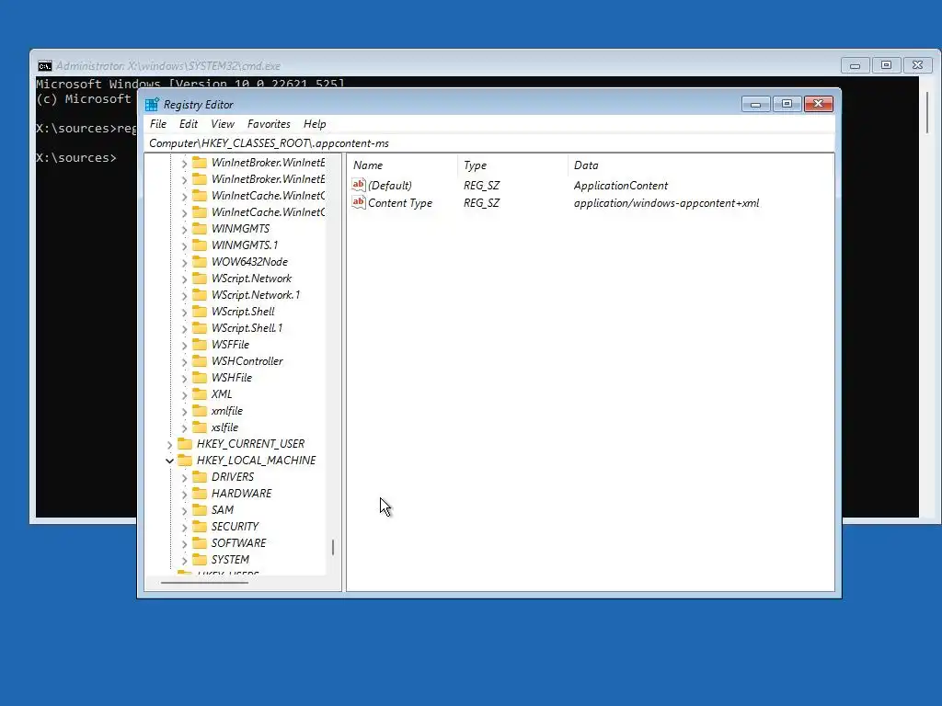The height and width of the screenshot is (706, 942).
Task: Maximize the Registry Editor window
Action: click(787, 105)
